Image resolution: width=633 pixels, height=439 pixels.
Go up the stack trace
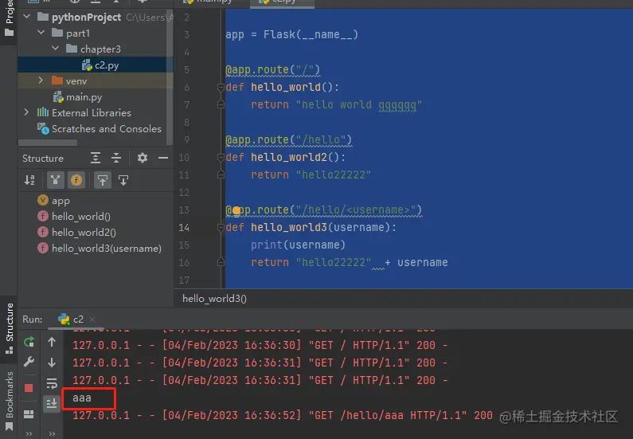click(x=52, y=342)
